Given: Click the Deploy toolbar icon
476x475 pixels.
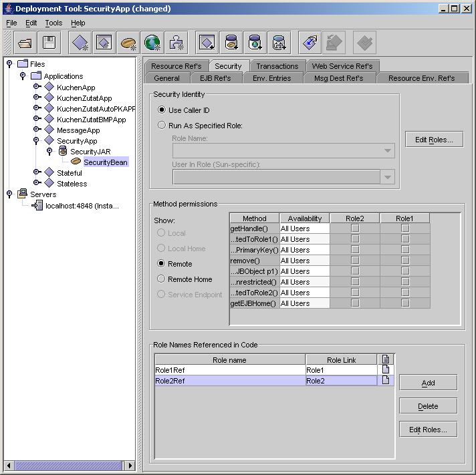Looking at the screenshot, I should click(x=310, y=43).
